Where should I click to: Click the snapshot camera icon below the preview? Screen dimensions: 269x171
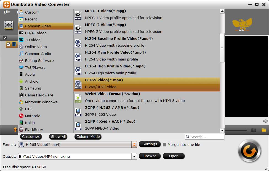253,130
